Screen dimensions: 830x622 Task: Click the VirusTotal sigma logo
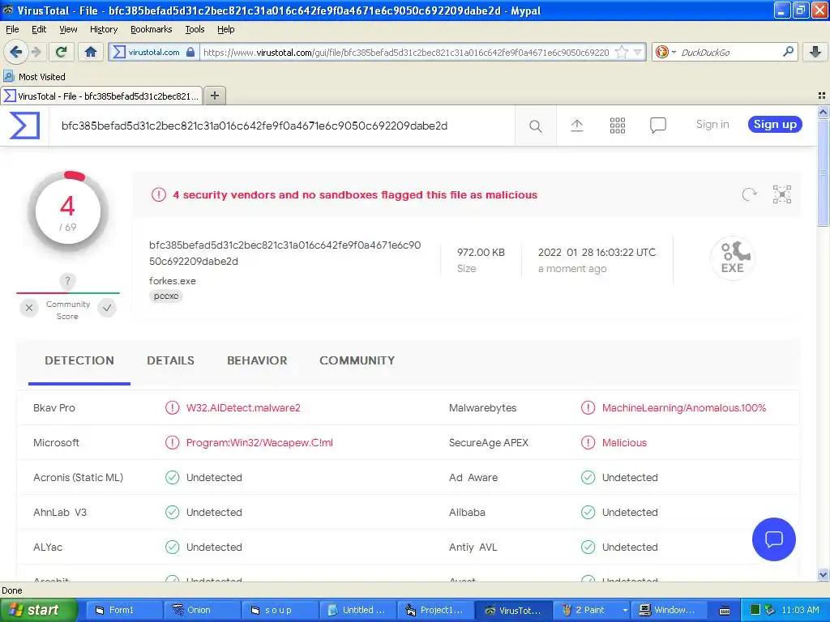coord(24,126)
